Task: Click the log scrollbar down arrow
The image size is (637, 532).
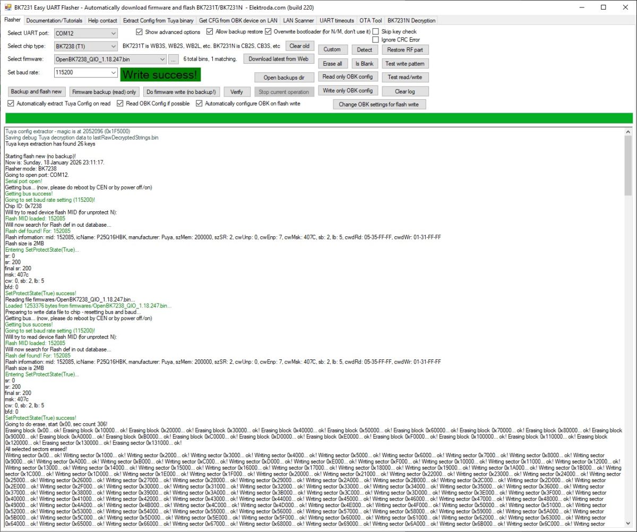Action: [x=629, y=524]
